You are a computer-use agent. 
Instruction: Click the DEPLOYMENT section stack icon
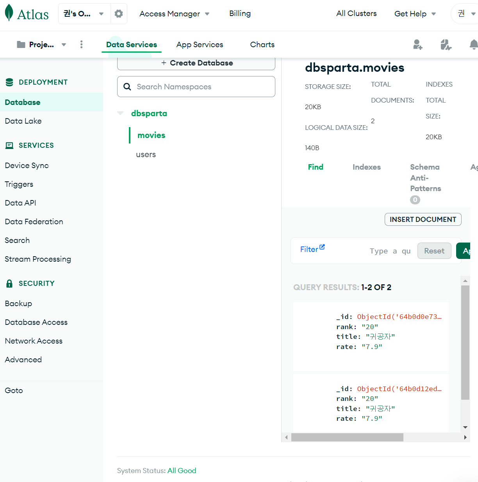[9, 82]
